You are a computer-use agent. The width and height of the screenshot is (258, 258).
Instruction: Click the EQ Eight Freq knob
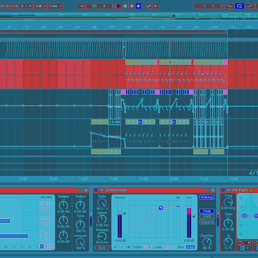coord(228,202)
